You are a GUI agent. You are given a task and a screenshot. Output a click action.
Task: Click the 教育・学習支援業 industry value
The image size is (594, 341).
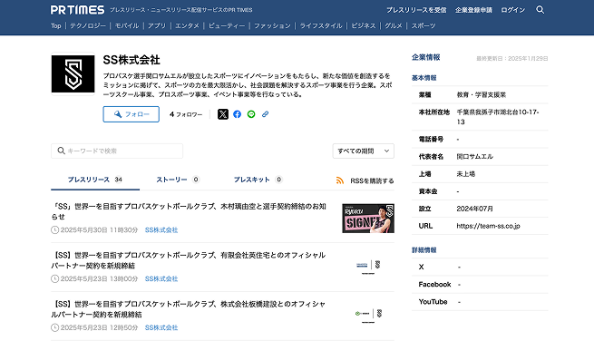pos(482,94)
